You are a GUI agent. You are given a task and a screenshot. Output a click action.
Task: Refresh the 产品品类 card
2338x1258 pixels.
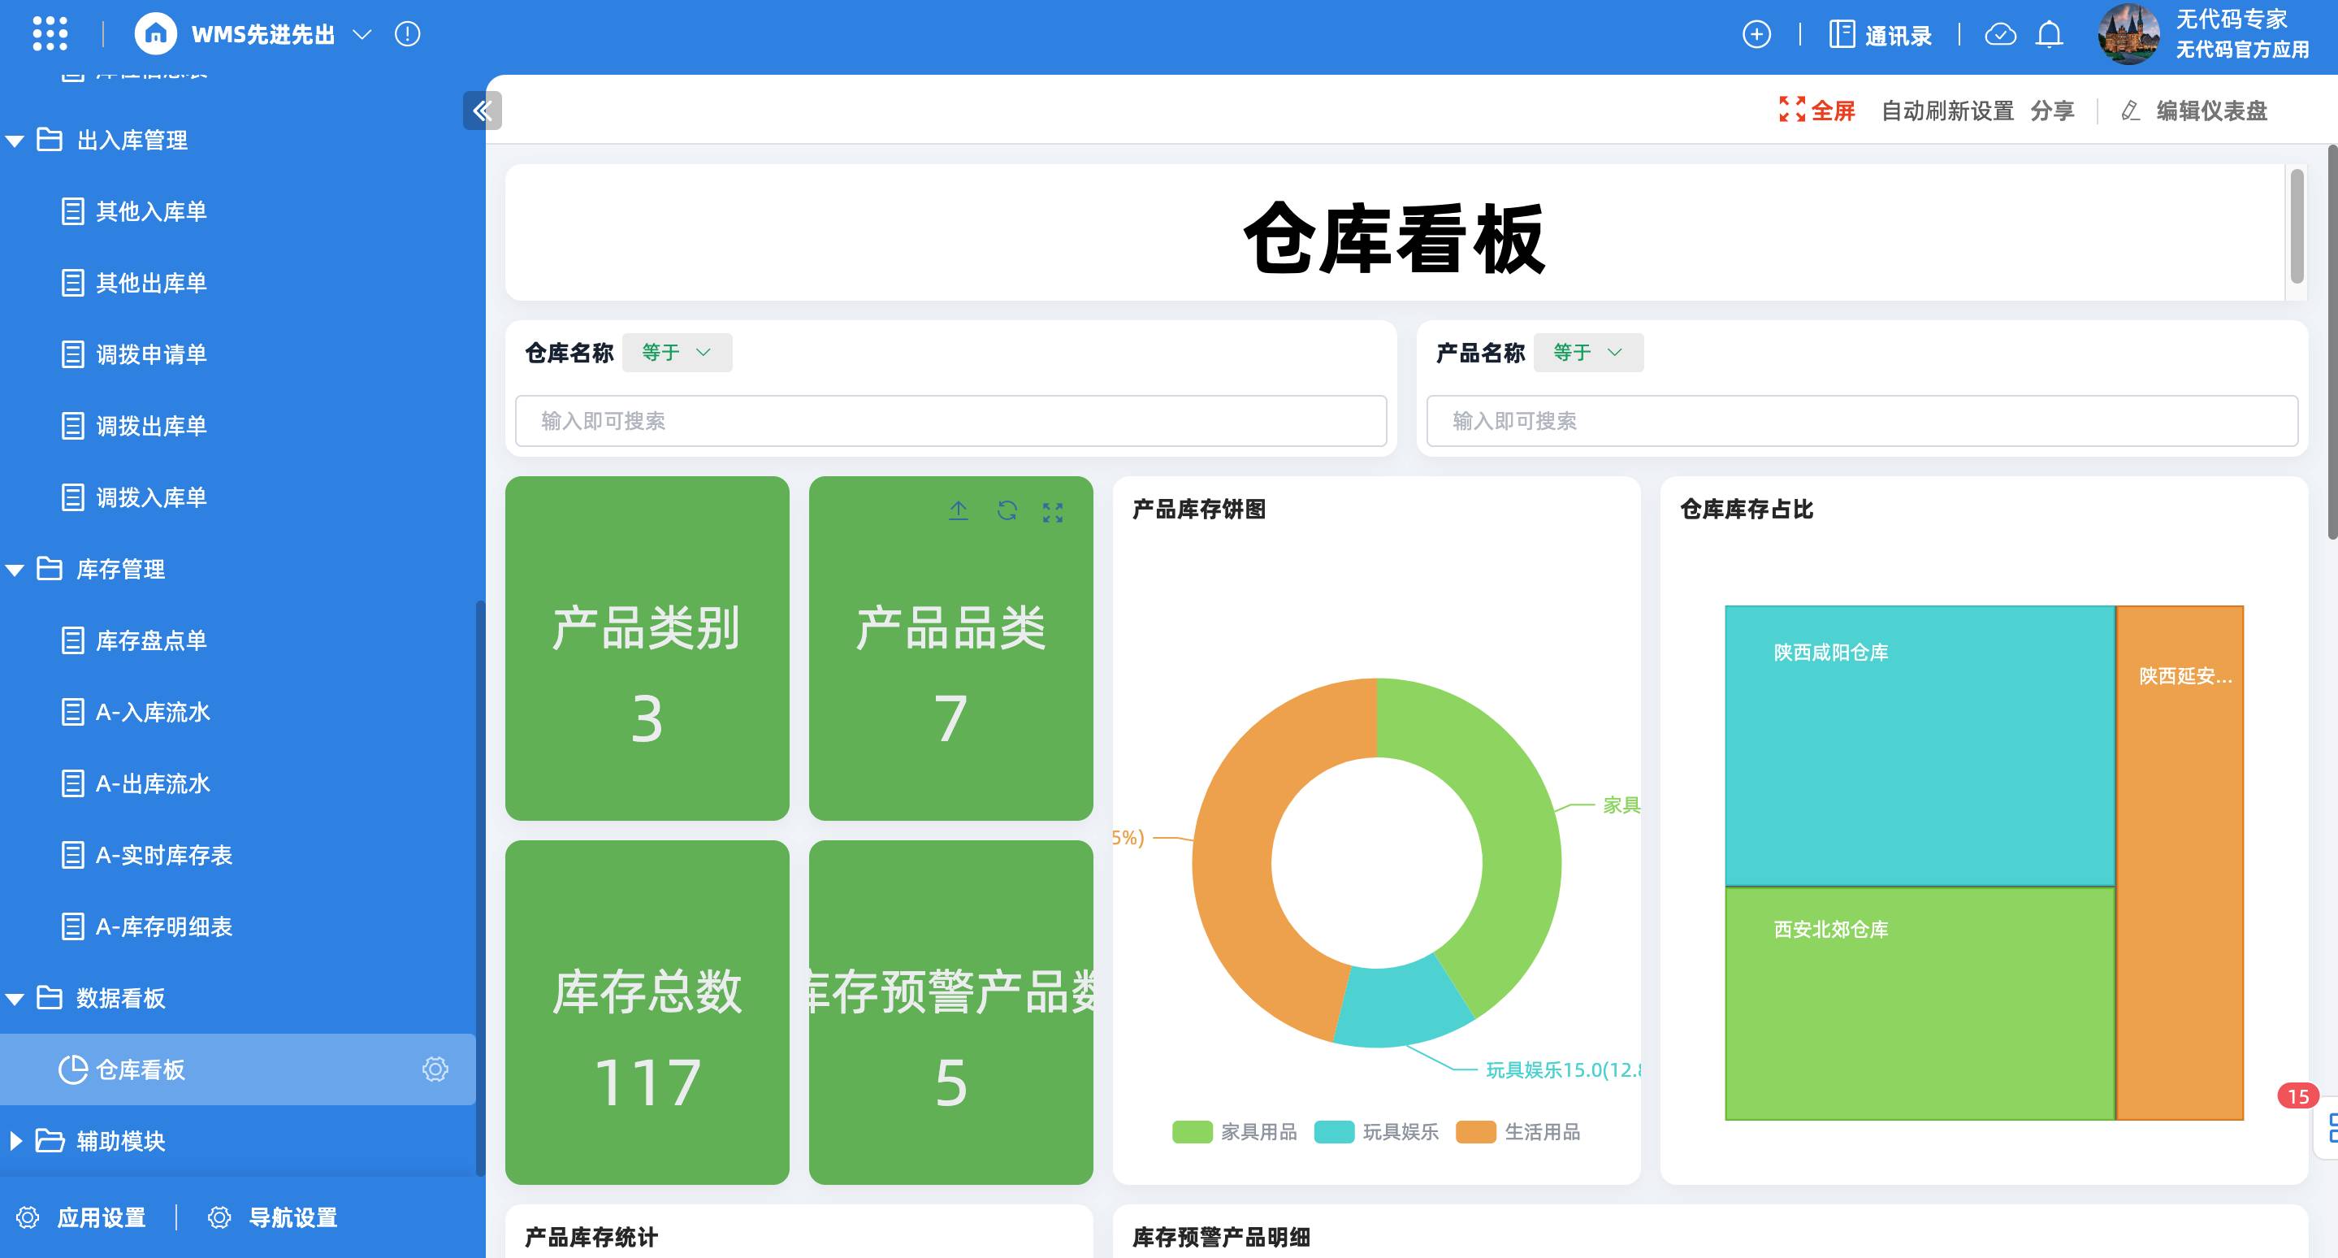[x=1007, y=511]
